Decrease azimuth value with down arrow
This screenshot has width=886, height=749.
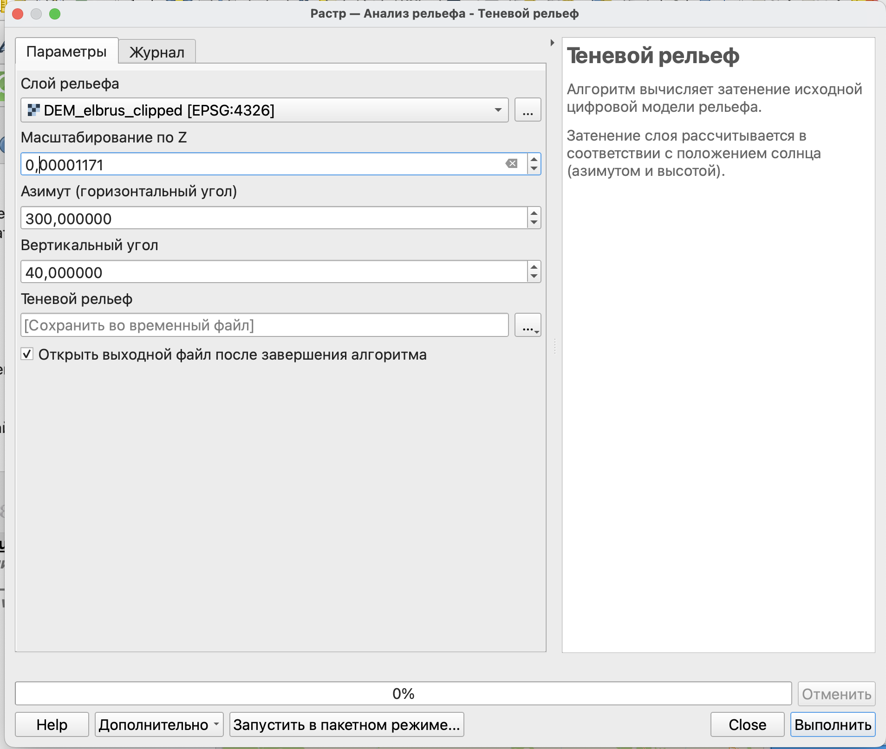[x=534, y=223]
